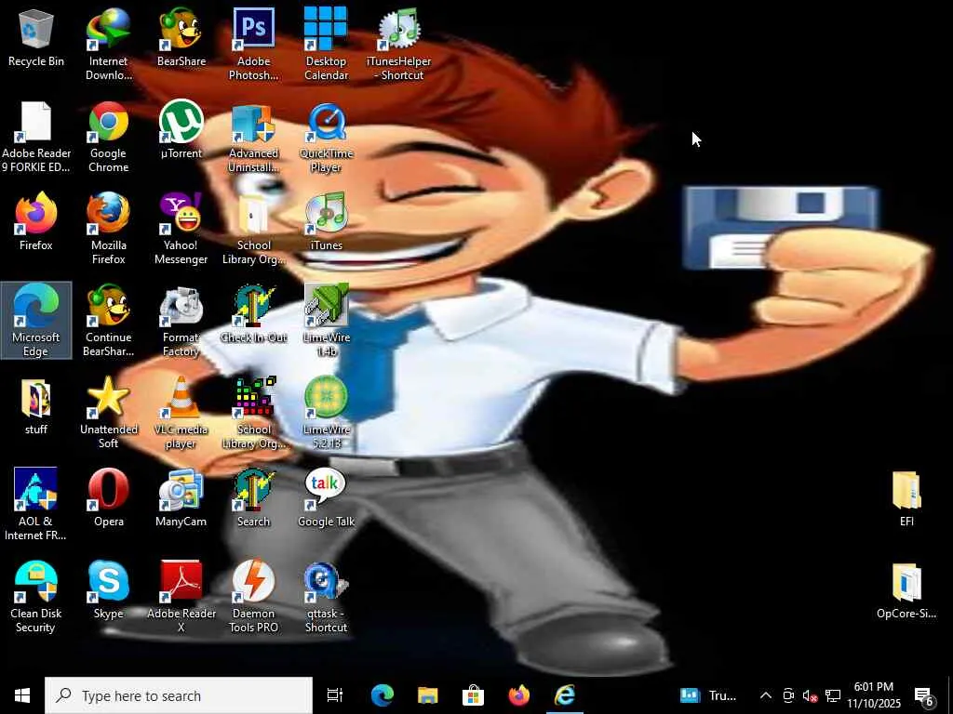Expand the hidden tray icons chevron
This screenshot has height=714, width=953.
pos(766,695)
